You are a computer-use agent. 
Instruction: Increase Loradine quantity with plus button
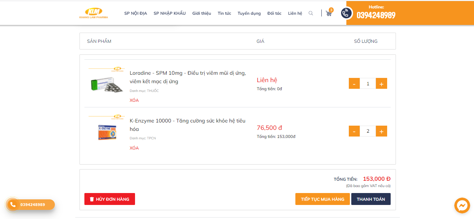382,84
